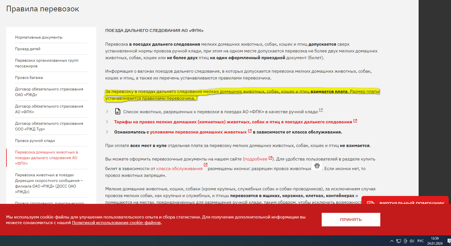
Task: Open 'Нормативные документы' in the sidebar
Action: click(39, 37)
